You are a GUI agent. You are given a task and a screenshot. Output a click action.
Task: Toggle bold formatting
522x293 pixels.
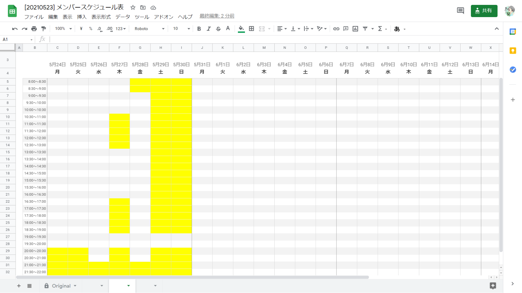click(199, 29)
